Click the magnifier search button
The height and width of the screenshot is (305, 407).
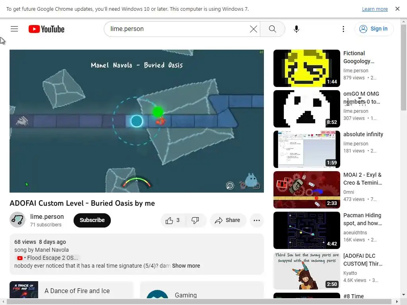coord(272,29)
